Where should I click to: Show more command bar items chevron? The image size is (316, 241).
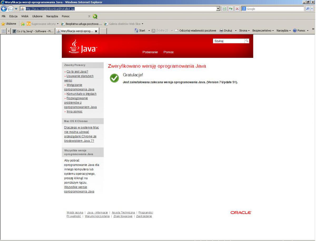(x=313, y=29)
